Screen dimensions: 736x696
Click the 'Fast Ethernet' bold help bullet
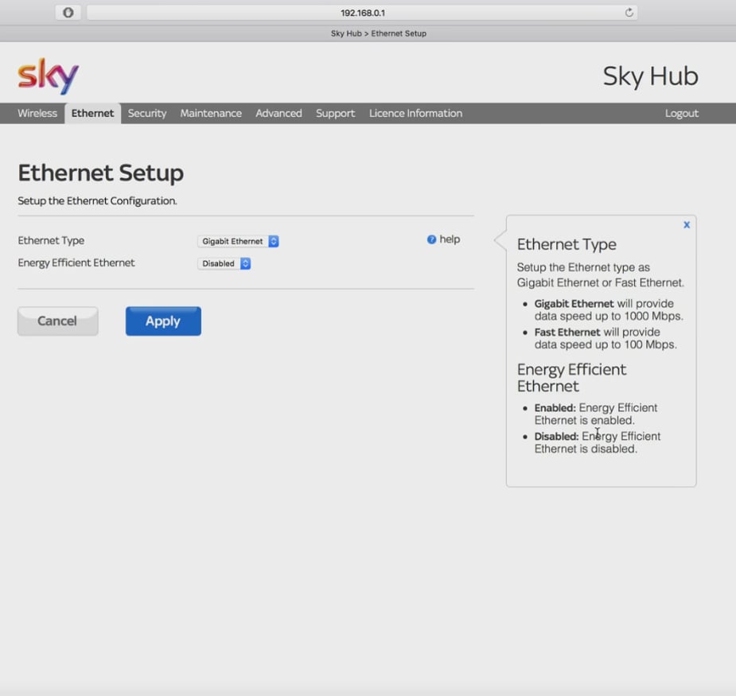coord(567,332)
